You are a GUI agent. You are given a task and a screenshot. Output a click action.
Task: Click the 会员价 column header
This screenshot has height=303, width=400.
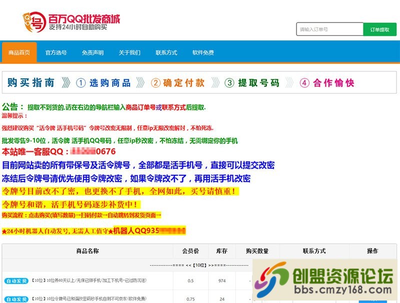click(x=190, y=251)
